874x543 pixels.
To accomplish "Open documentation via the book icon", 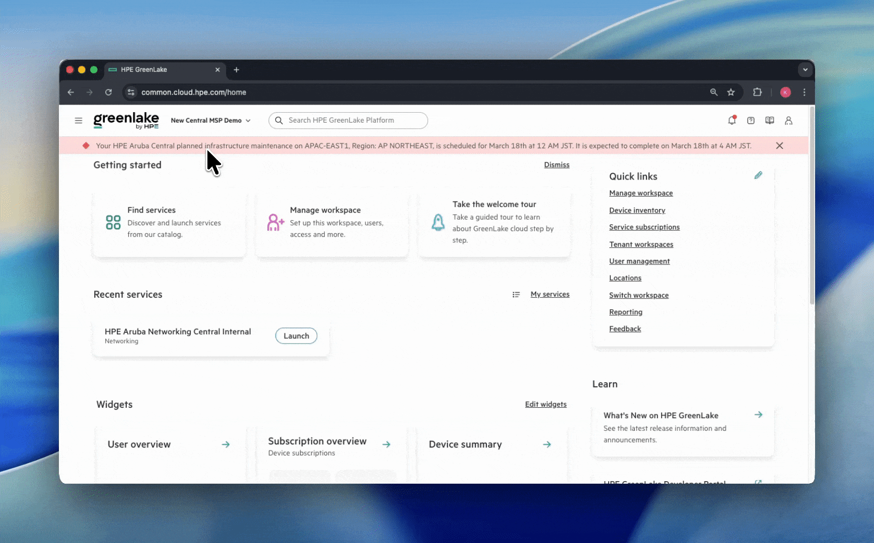I will coord(769,120).
